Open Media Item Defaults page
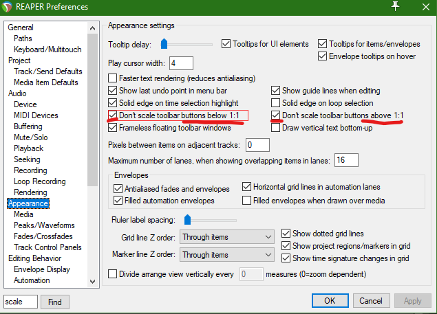This screenshot has width=437, height=314. coord(46,82)
